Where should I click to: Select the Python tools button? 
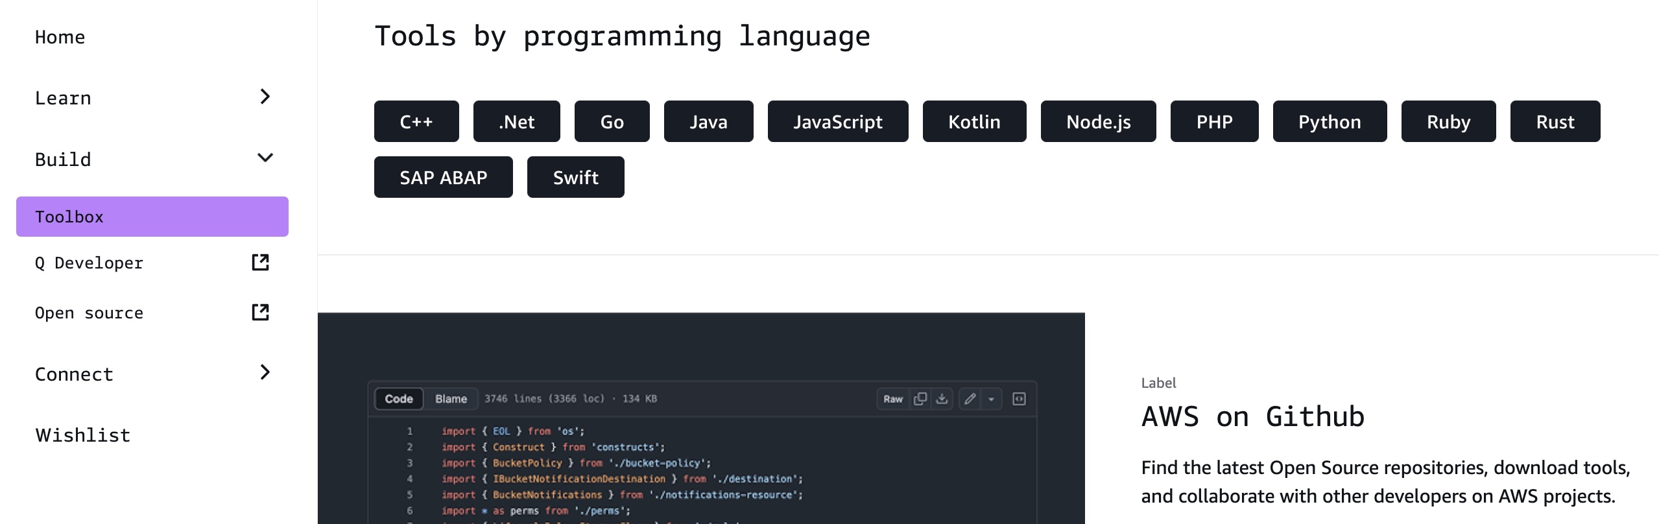pyautogui.click(x=1330, y=121)
